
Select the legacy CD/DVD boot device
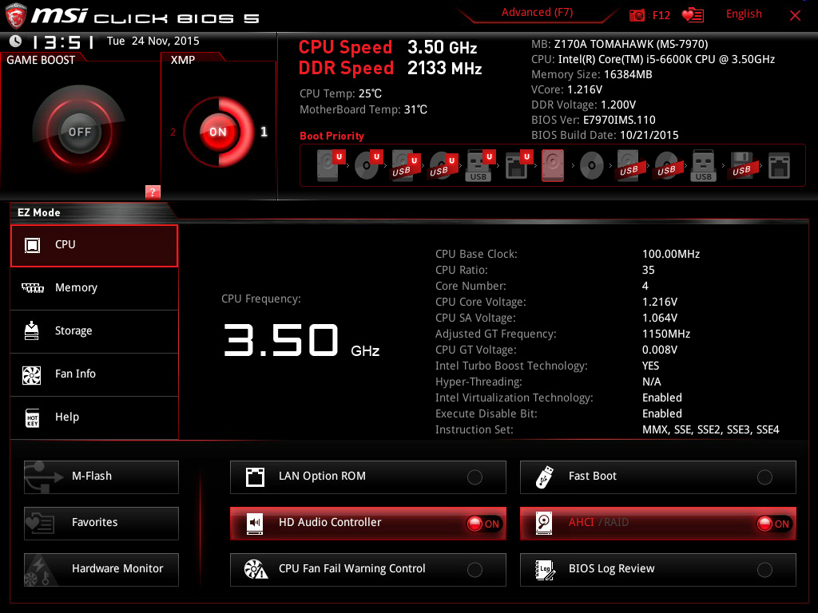(592, 166)
